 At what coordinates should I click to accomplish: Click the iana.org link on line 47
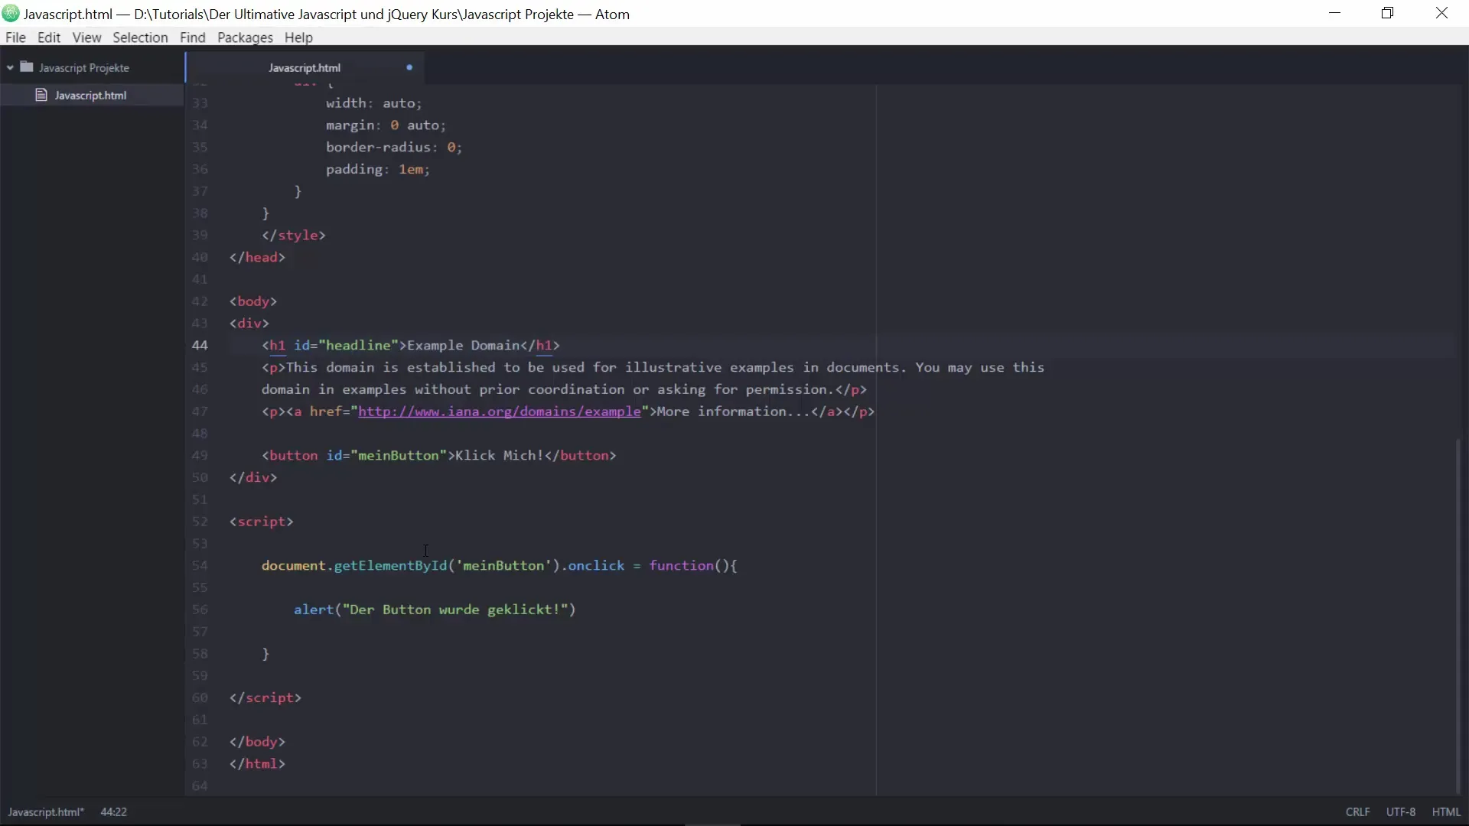[499, 411]
